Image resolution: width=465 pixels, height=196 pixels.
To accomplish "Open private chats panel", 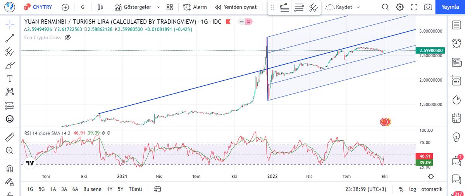I will 456,179.
